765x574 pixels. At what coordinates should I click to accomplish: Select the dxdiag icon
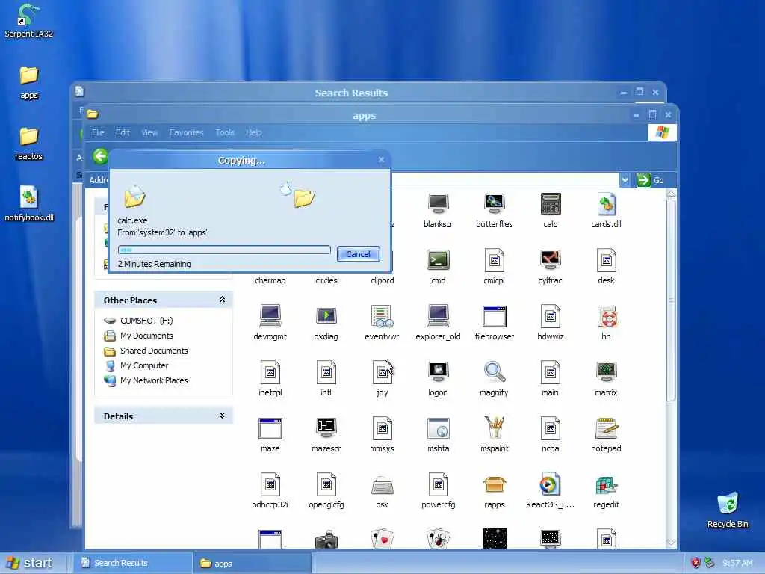point(326,316)
